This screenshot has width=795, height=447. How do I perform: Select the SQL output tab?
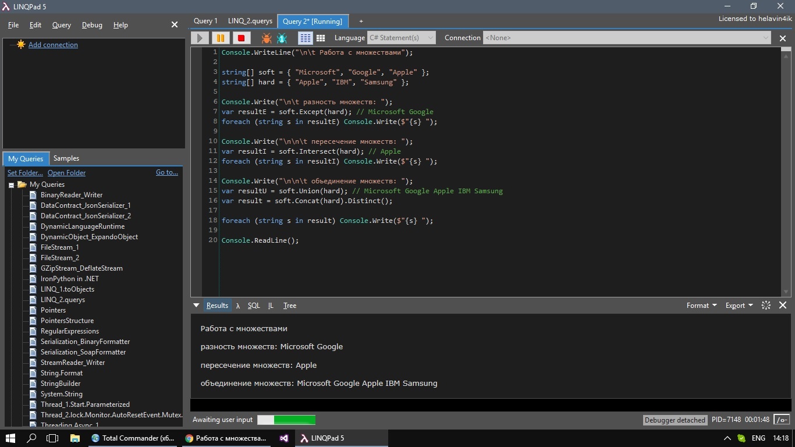coord(254,306)
